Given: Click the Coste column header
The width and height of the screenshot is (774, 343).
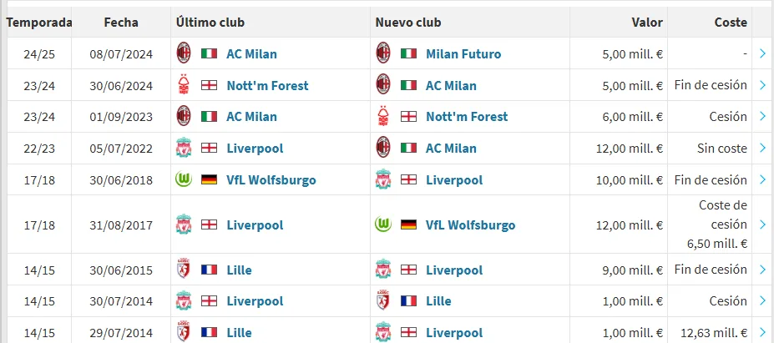Looking at the screenshot, I should click(731, 23).
